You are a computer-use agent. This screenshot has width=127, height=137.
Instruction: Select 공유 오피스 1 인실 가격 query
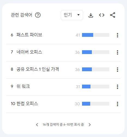(x=38, y=69)
